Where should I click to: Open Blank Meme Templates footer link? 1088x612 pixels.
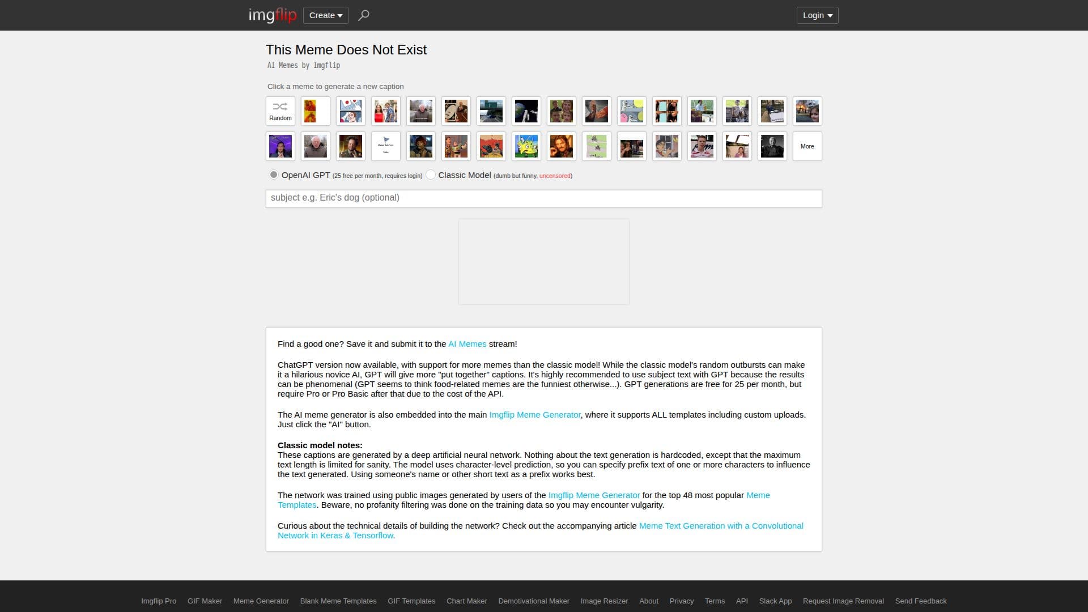(338, 601)
